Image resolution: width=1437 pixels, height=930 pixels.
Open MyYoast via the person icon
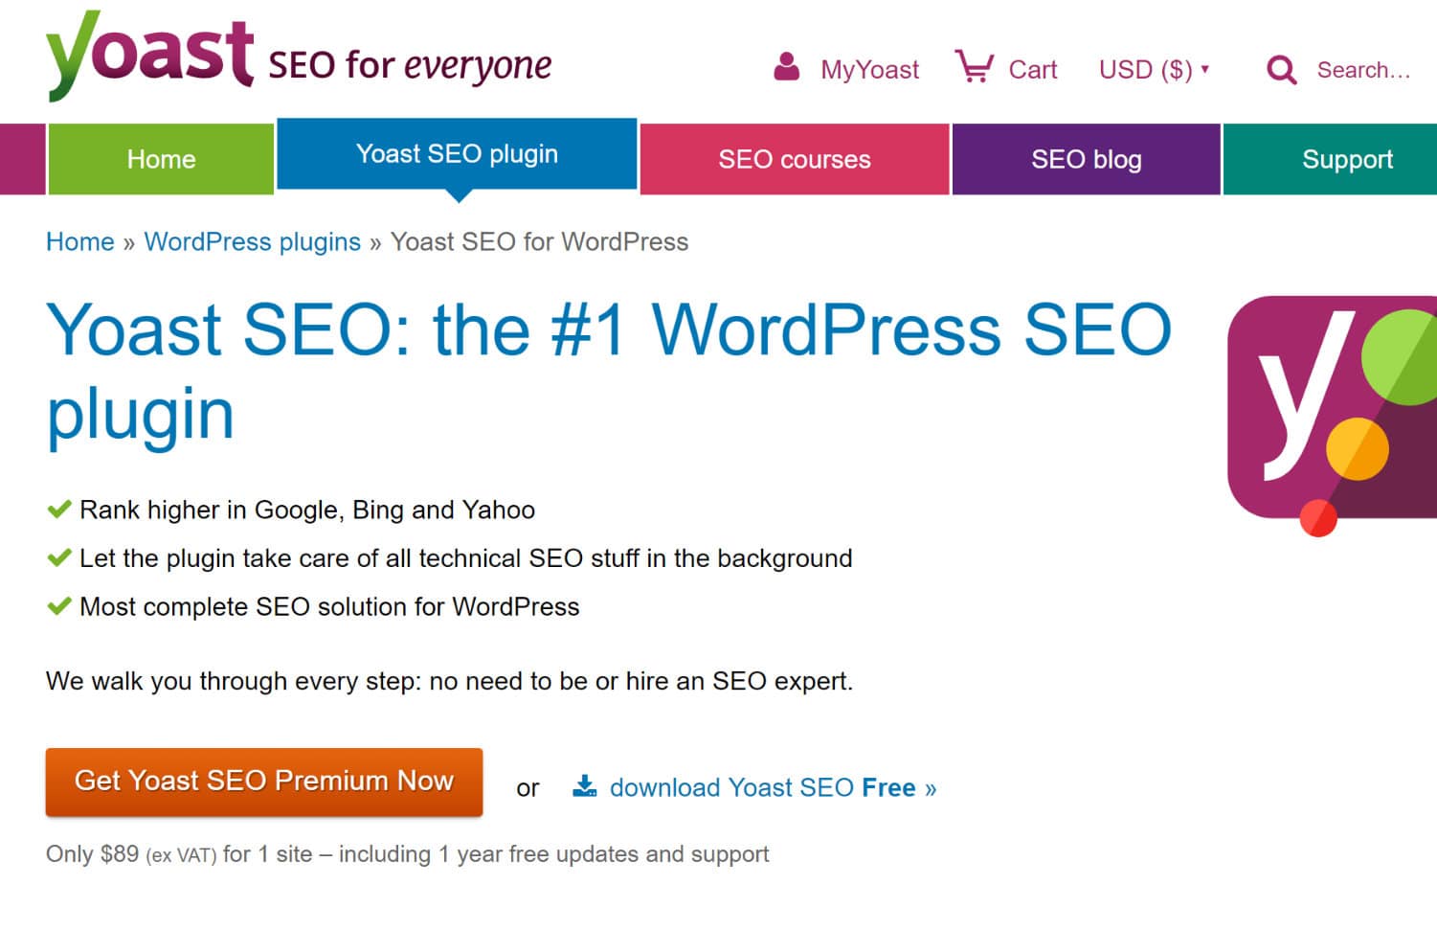(x=787, y=67)
